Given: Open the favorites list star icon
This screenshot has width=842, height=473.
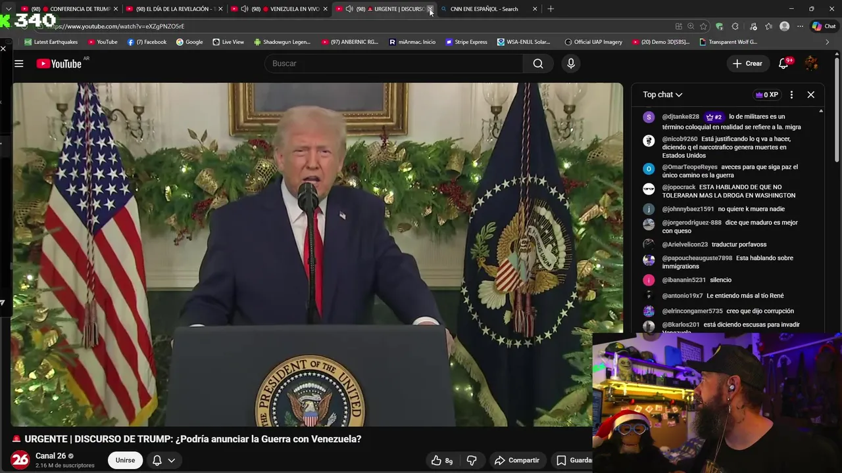Looking at the screenshot, I should [x=768, y=26].
